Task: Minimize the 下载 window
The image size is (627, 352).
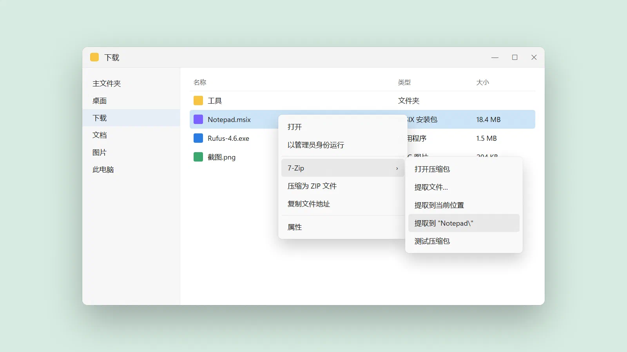Action: coord(495,57)
